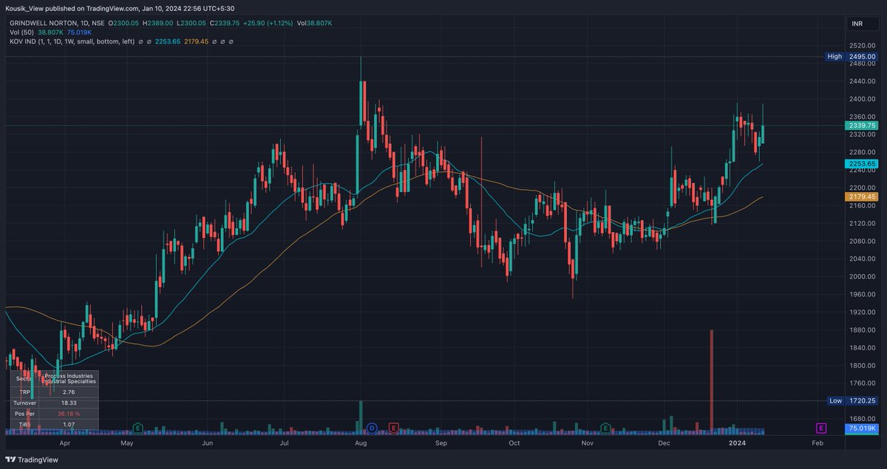Click the KOV IND value 2179.45 in legend
This screenshot has height=469, width=887.
(197, 42)
